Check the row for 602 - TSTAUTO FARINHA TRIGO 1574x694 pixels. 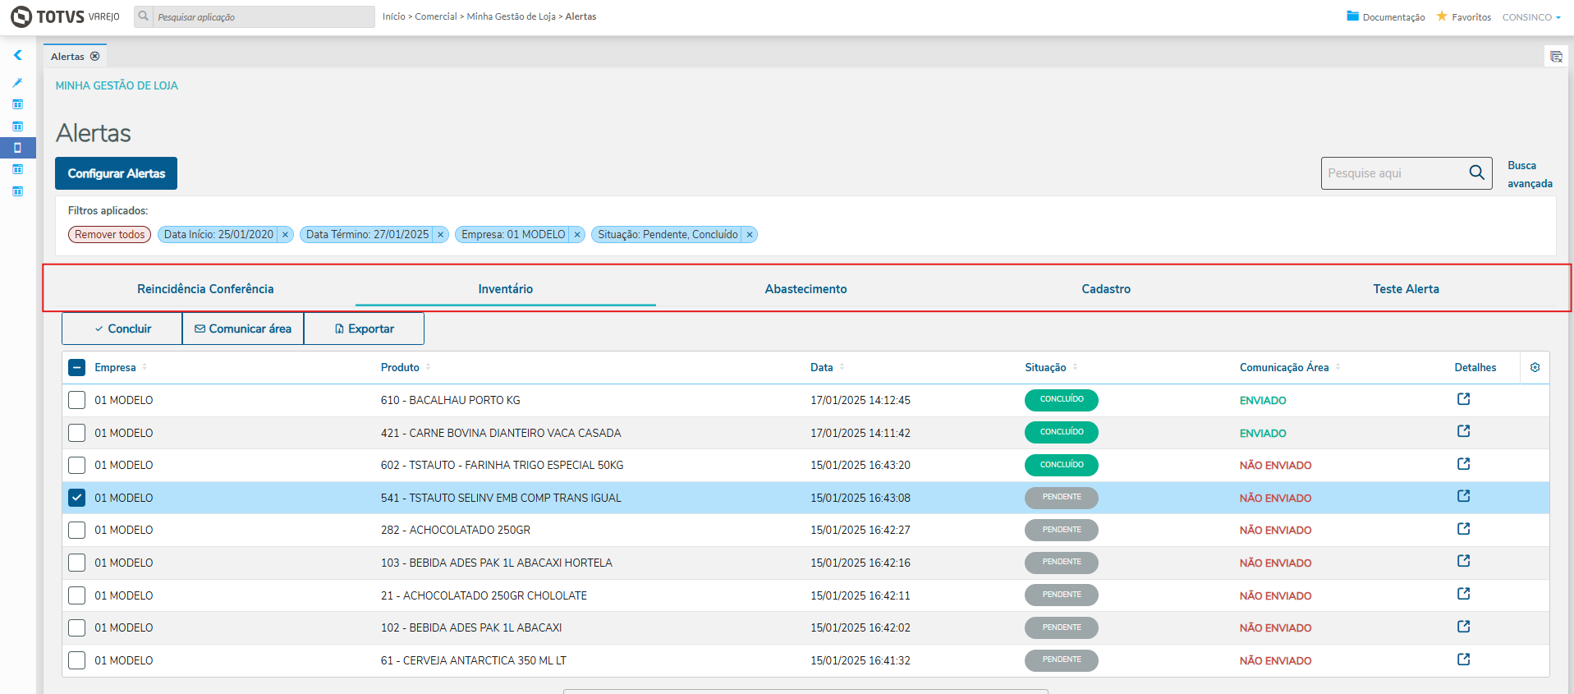coord(76,465)
